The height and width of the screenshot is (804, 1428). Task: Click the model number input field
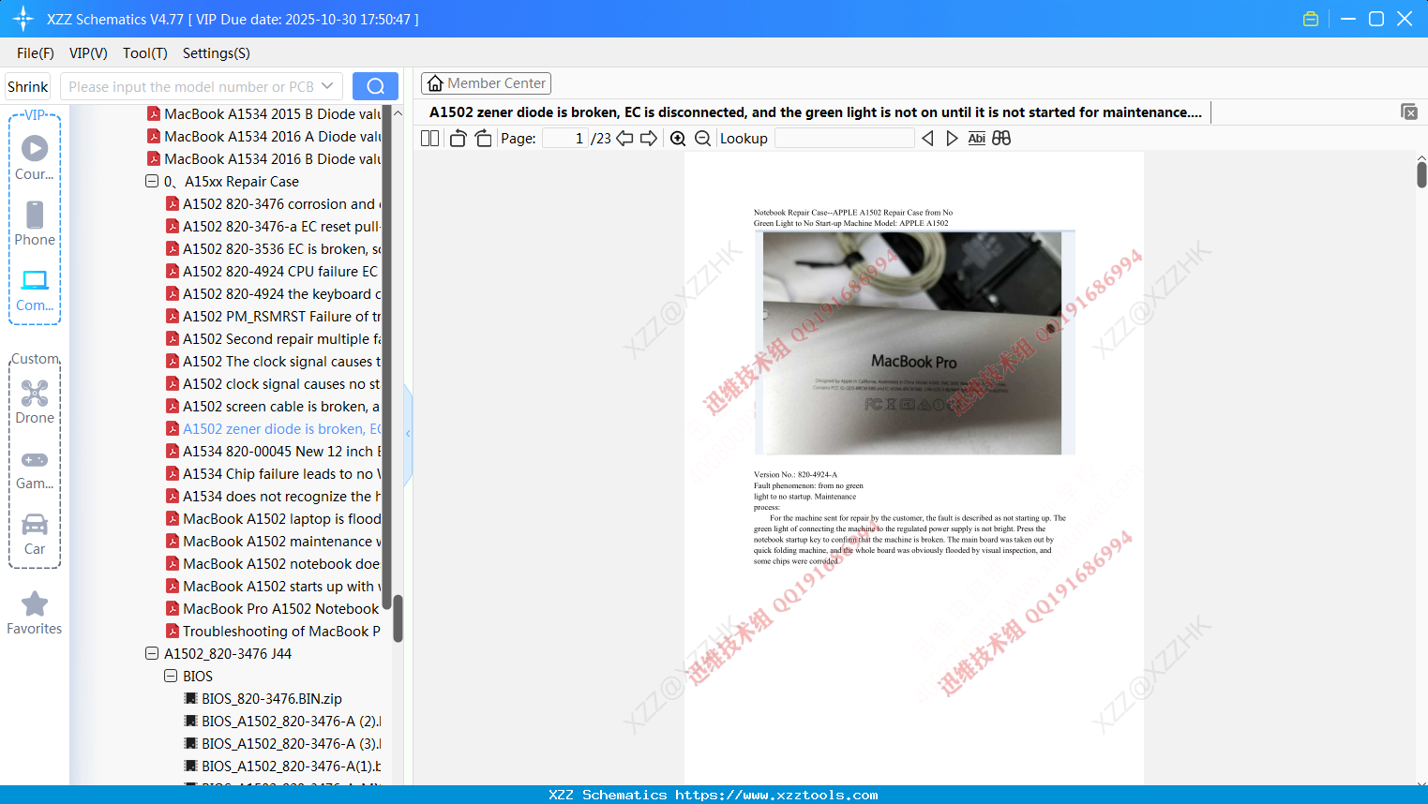tap(191, 86)
